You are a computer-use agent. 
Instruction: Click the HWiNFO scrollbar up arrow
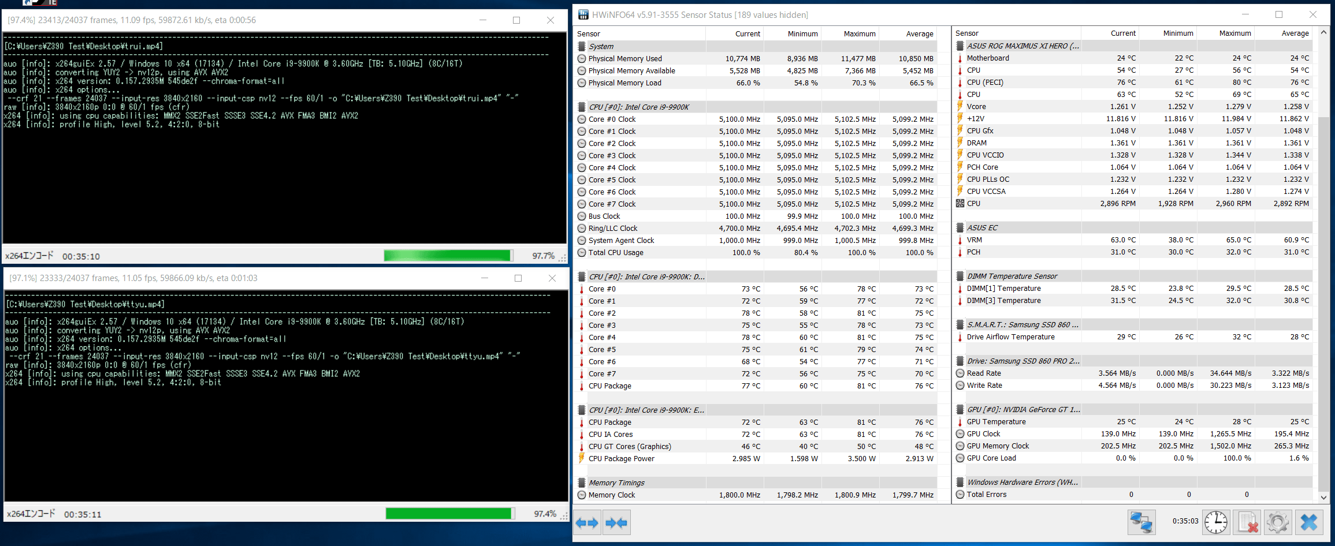pos(1323,32)
